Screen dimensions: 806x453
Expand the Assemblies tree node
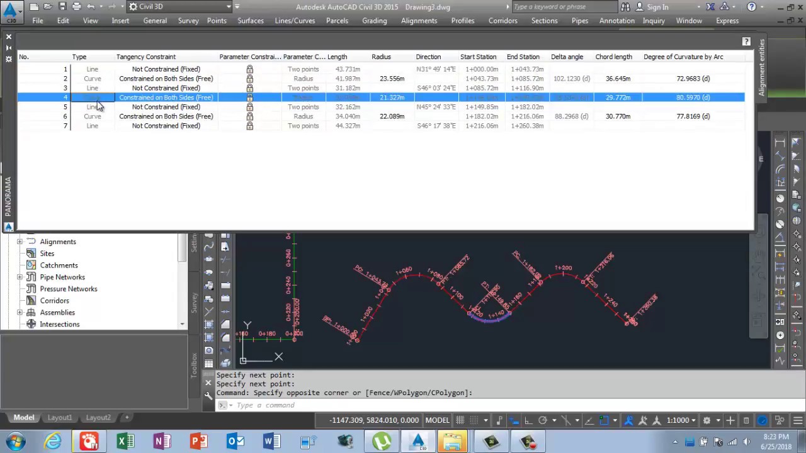20,313
